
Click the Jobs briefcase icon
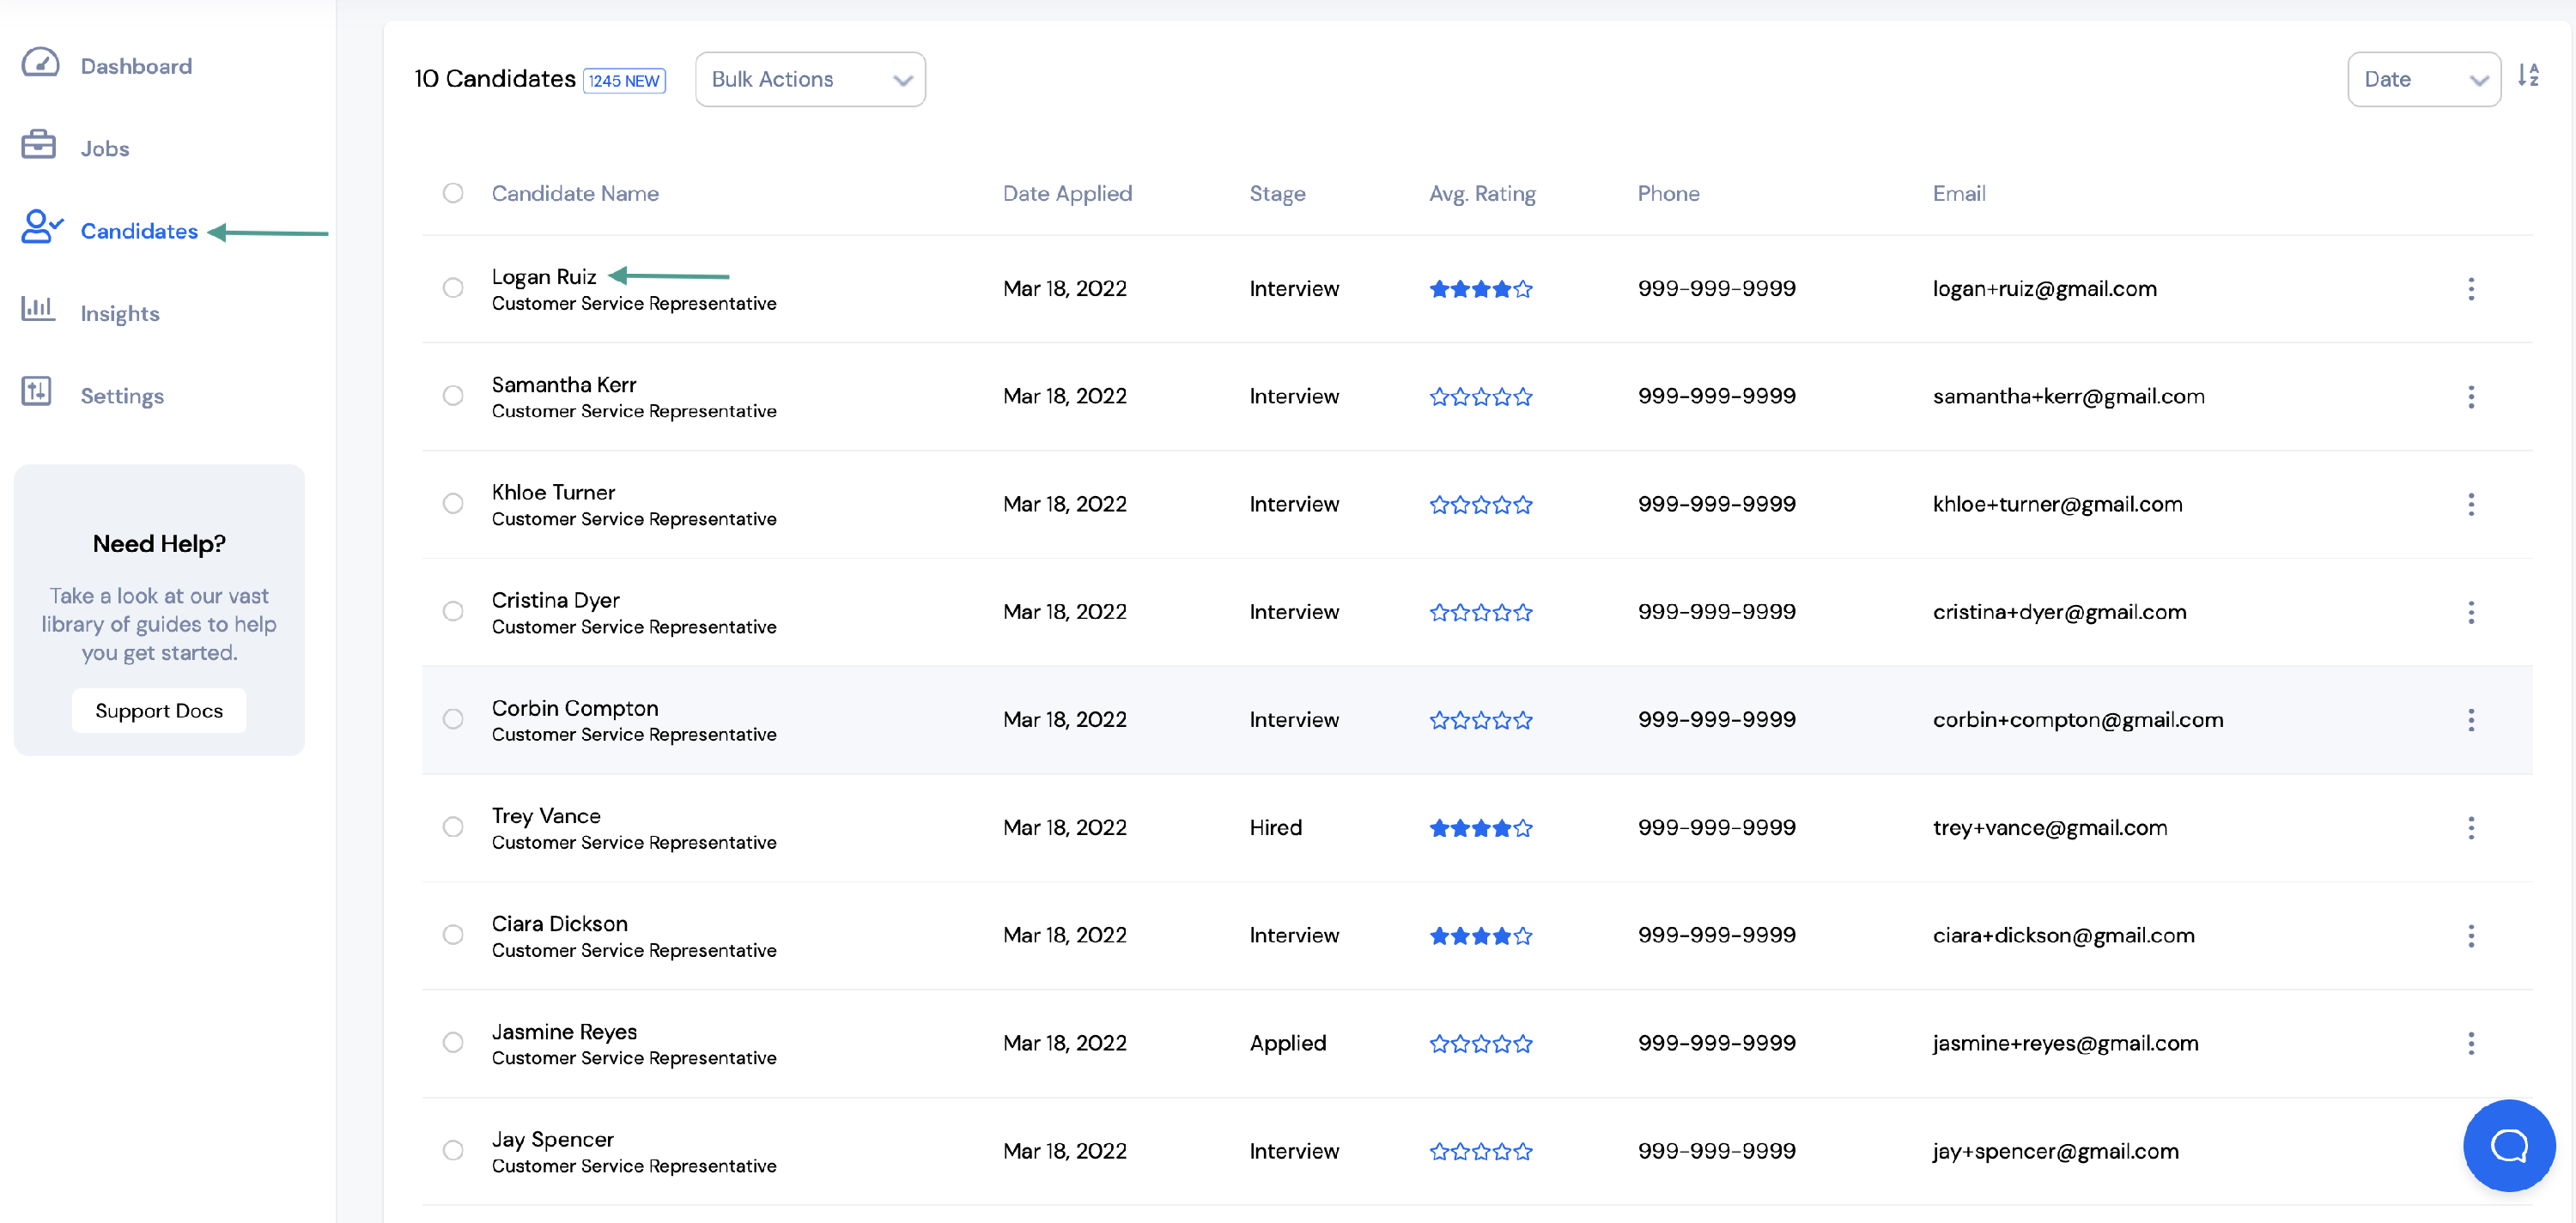(38, 145)
